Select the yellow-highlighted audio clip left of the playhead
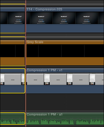The height and width of the screenshot is (127, 104). pos(12,119)
